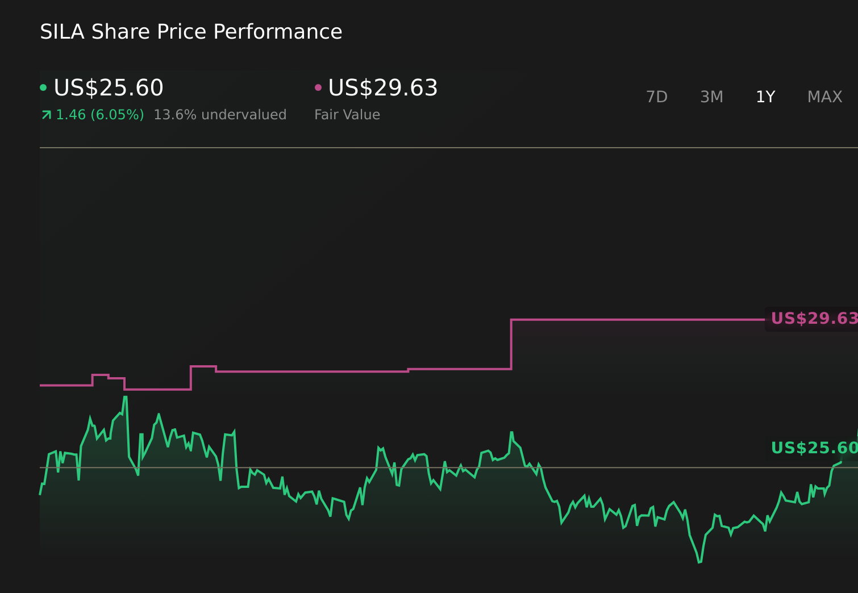Click the green share price legend dot
The image size is (858, 593).
(x=43, y=87)
